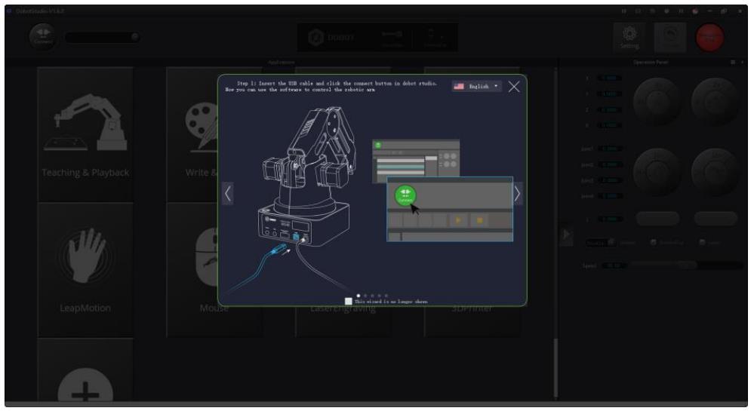Click the Joint4 value field
754x414 pixels.
(x=610, y=196)
